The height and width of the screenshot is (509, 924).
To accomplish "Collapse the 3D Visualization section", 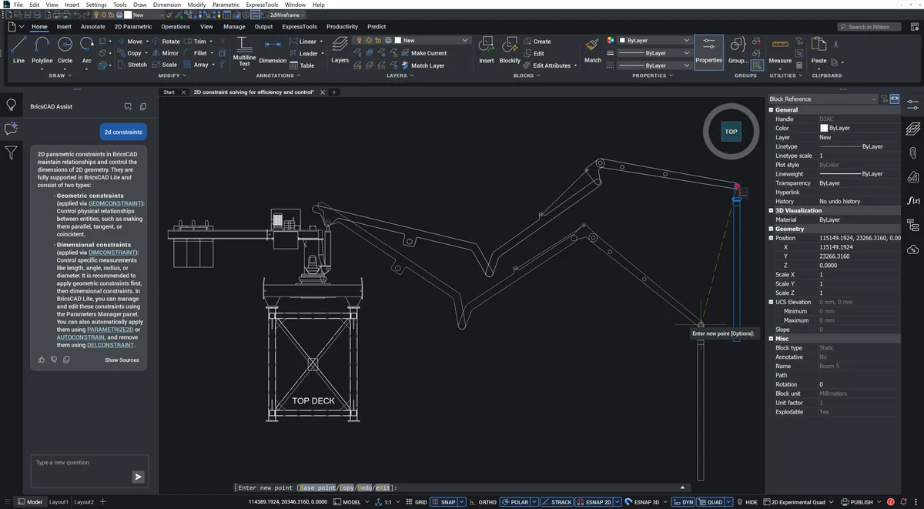I will click(x=772, y=210).
